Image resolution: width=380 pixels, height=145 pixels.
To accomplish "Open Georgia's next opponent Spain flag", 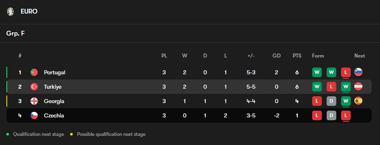I will coord(358,101).
